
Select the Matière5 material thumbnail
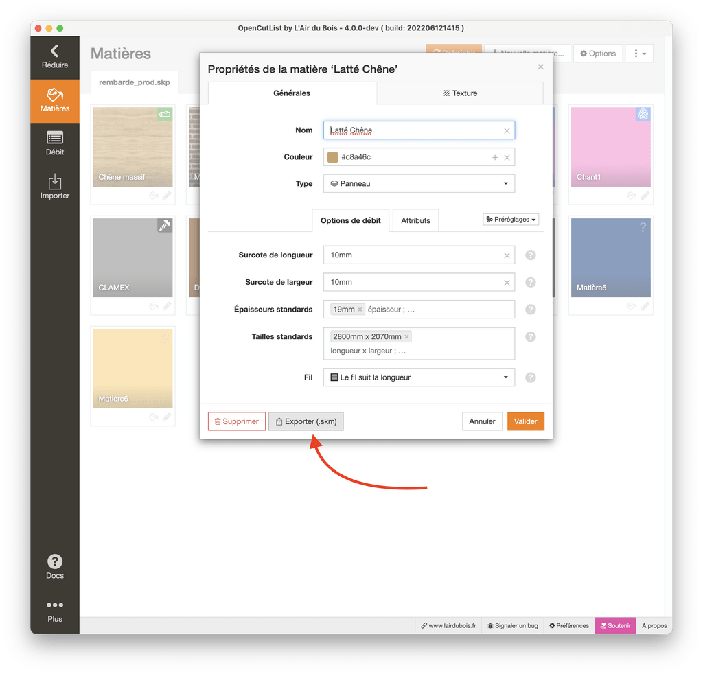click(610, 257)
